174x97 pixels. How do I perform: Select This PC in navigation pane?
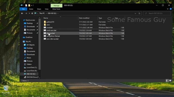[x=28, y=41]
